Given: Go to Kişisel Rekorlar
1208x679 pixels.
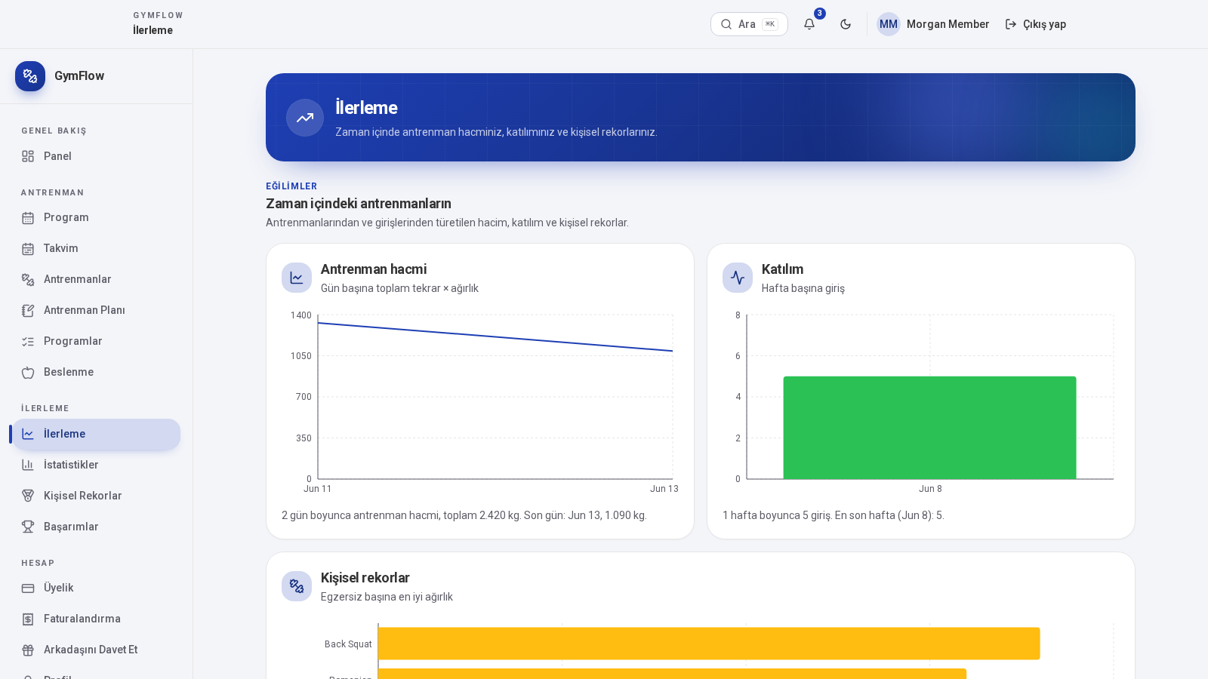Looking at the screenshot, I should (x=97, y=496).
